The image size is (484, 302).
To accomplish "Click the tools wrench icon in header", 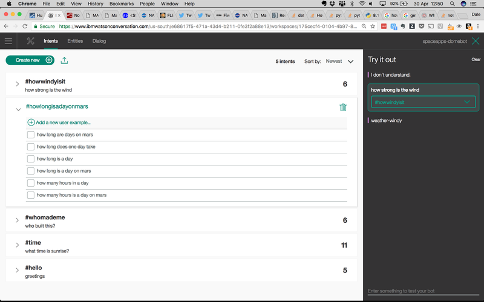I will pos(30,41).
